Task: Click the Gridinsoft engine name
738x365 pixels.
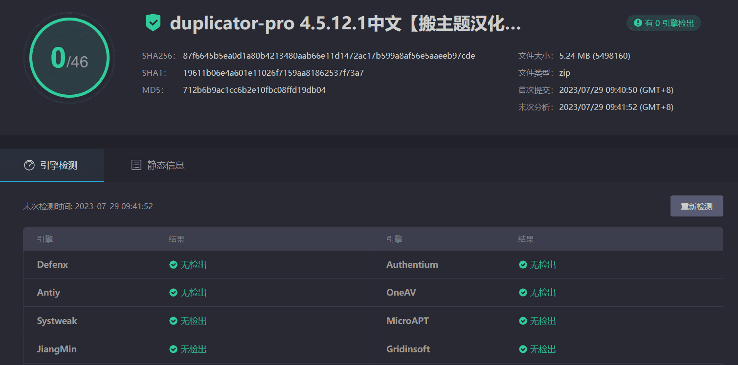Action: tap(408, 349)
